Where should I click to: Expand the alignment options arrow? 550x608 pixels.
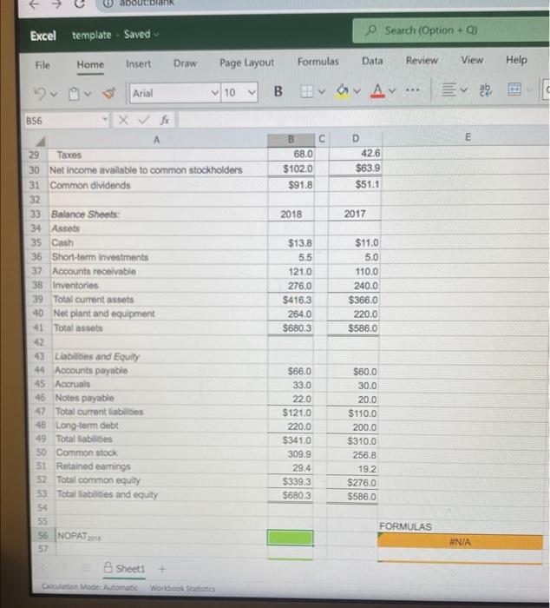464,90
